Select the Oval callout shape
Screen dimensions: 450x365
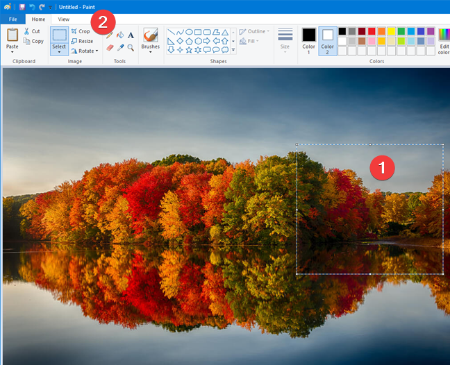pos(216,50)
